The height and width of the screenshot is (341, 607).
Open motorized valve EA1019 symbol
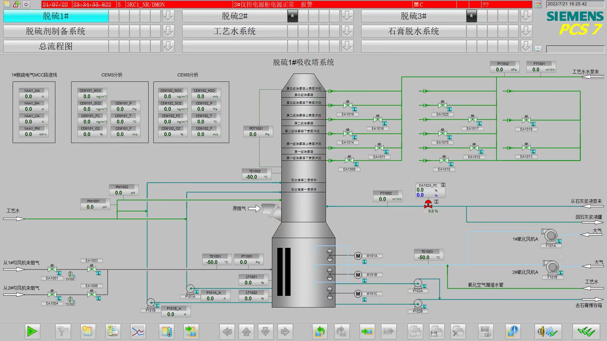tap(347, 105)
